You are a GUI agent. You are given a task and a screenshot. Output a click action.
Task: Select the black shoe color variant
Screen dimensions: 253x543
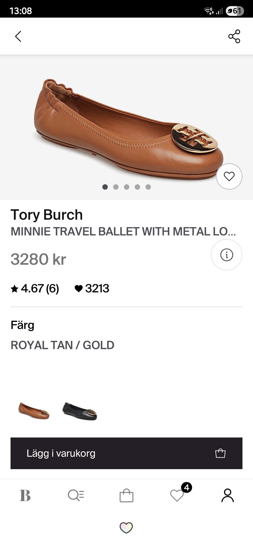[x=80, y=411]
